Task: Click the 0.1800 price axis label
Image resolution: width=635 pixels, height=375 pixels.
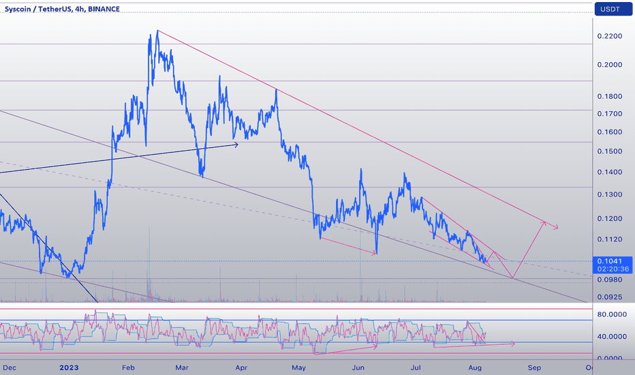Action: coord(610,96)
